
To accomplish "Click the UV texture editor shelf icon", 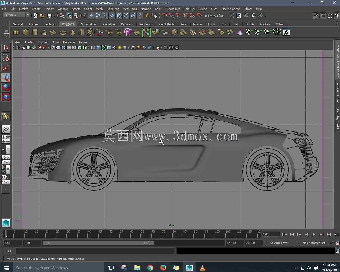I will click(x=286, y=32).
